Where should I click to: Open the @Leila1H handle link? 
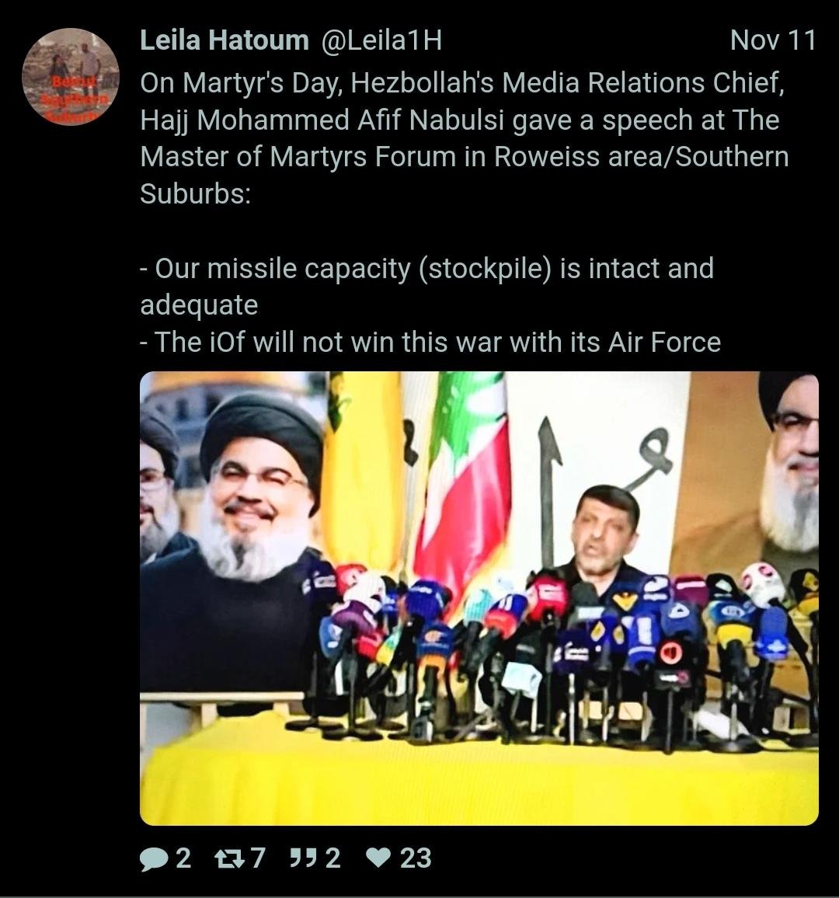[382, 40]
